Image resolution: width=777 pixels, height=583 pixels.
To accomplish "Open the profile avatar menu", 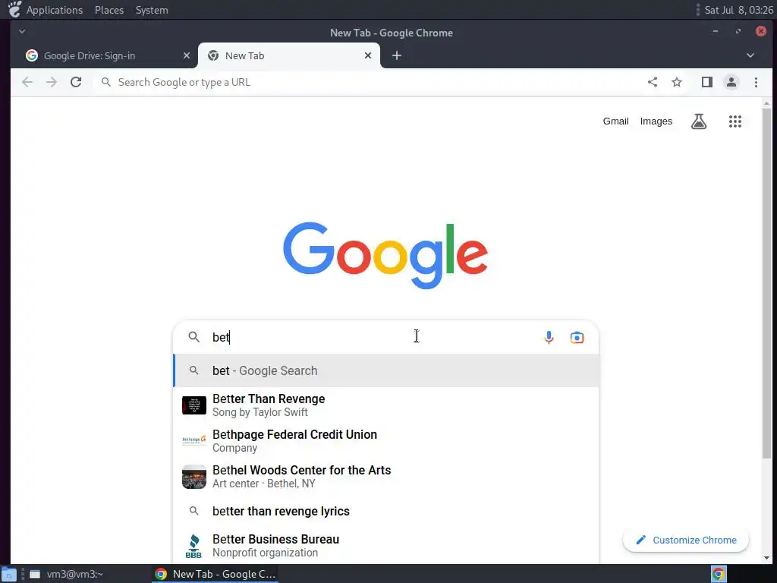I will [731, 82].
